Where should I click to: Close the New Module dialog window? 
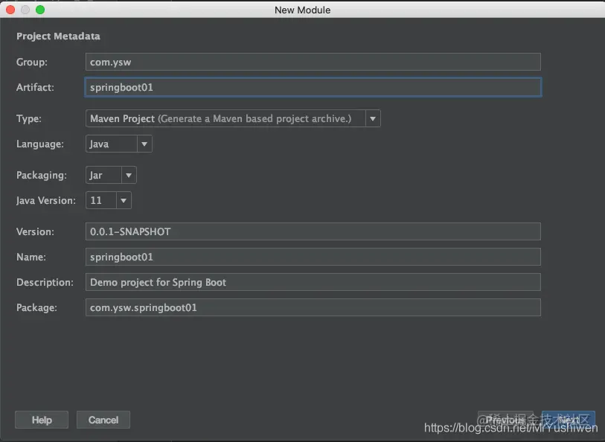click(10, 10)
